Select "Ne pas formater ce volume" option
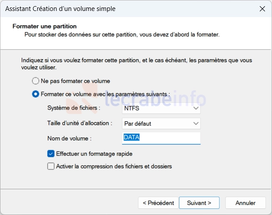 [36, 81]
